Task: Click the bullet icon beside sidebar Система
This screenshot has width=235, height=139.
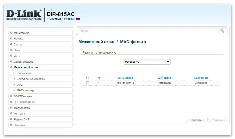Action: [x=11, y=125]
